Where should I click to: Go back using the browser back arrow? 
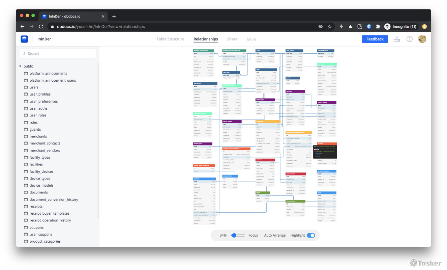point(22,27)
